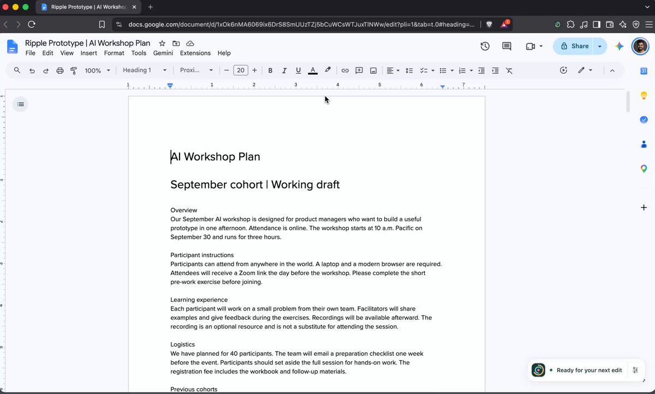
Task: Open version history clock icon
Action: point(485,46)
